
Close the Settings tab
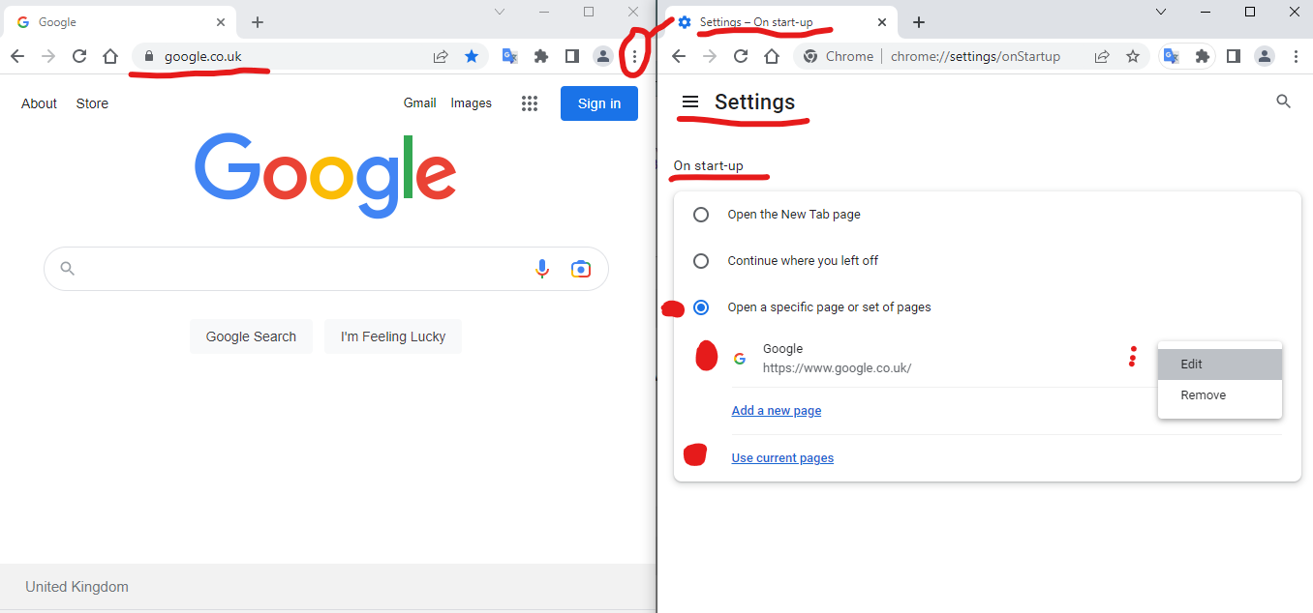[x=882, y=22]
